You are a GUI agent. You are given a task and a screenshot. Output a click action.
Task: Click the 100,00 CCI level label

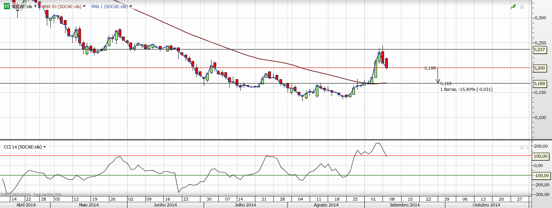pos(540,156)
